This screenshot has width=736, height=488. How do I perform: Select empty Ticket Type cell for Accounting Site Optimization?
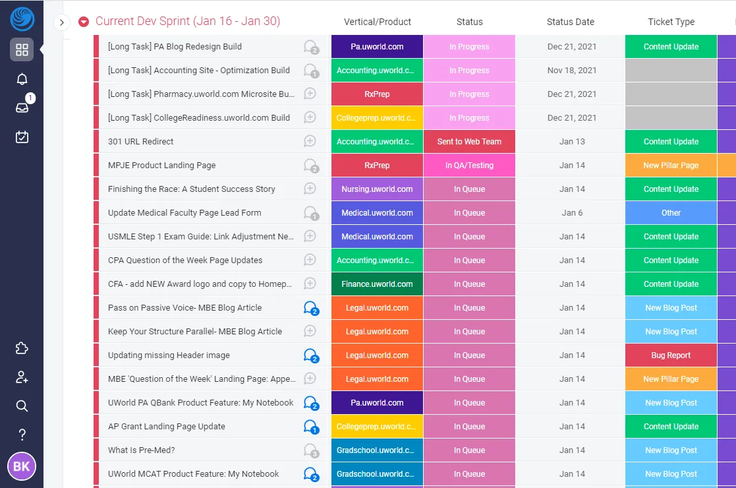[x=671, y=71]
